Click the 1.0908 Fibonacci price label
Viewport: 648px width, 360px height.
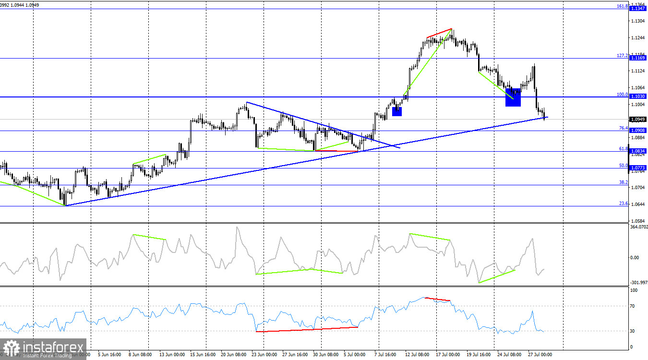[638, 131]
